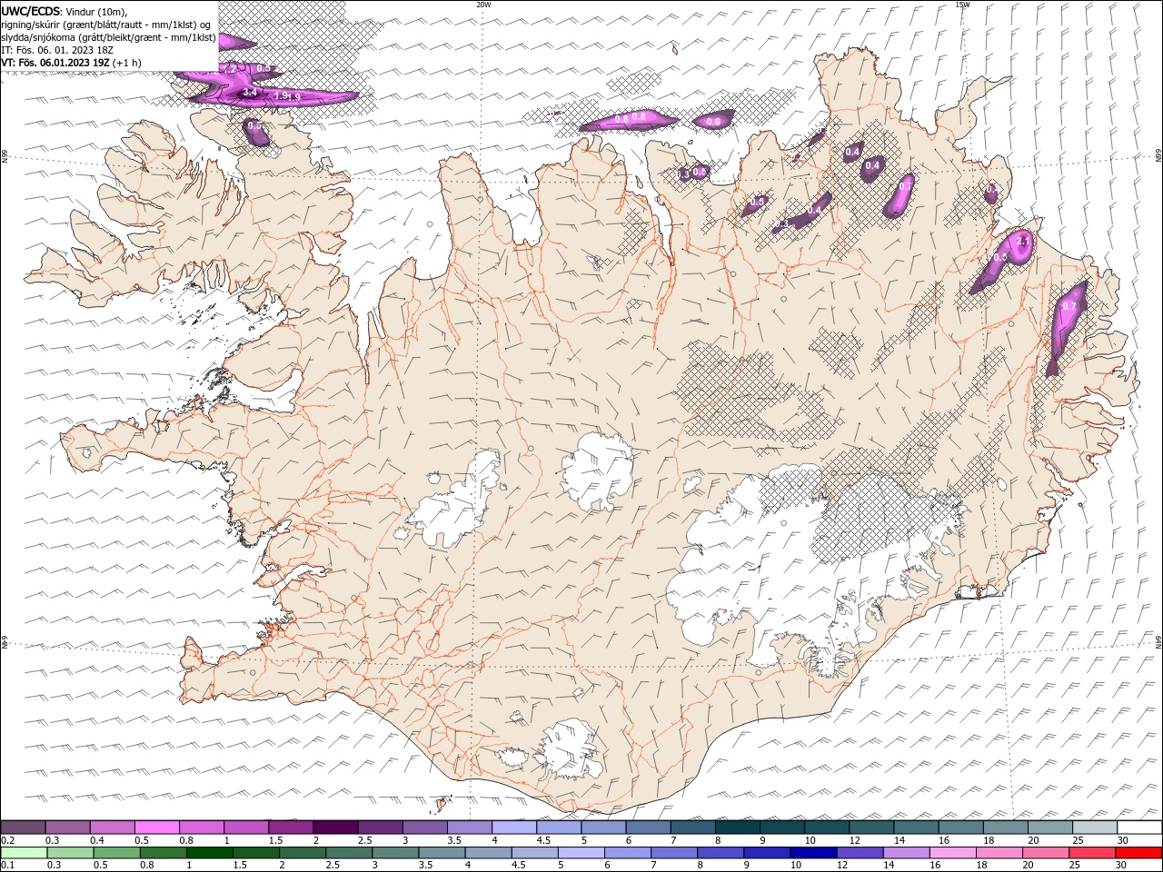1163x872 pixels.
Task: Click the 15W longitude label
Action: click(x=962, y=5)
